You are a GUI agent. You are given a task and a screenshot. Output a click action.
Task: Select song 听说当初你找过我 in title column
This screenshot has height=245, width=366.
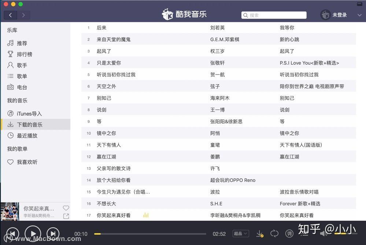(116, 74)
